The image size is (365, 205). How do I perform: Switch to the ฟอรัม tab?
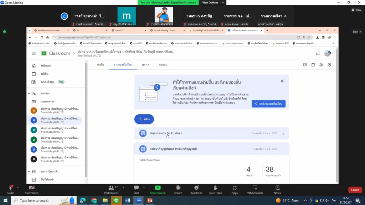tap(101, 65)
